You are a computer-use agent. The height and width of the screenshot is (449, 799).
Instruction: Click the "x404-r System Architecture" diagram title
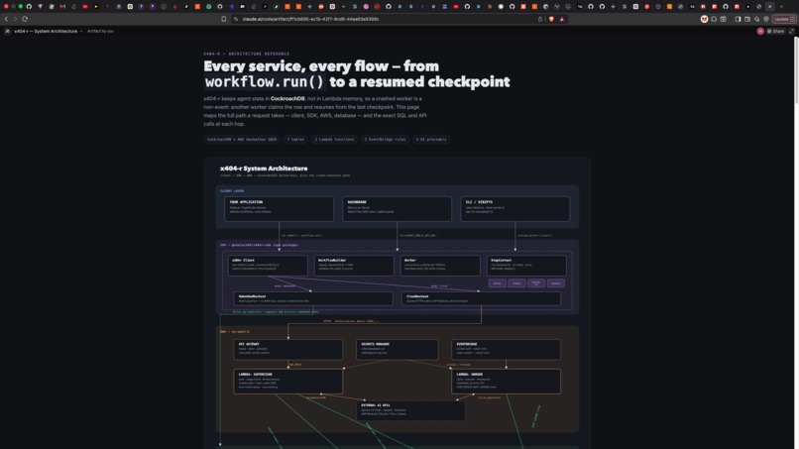point(264,168)
